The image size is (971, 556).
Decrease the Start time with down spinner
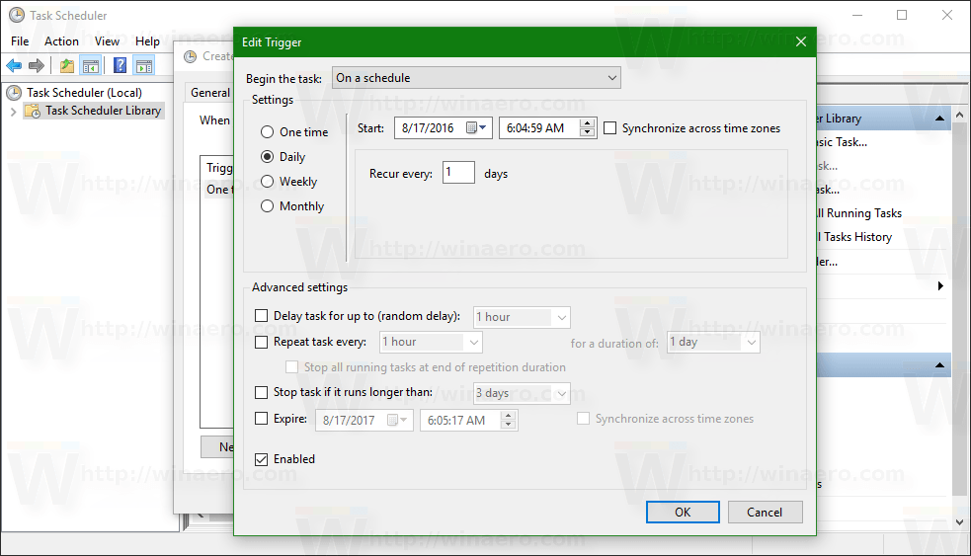[x=587, y=132]
